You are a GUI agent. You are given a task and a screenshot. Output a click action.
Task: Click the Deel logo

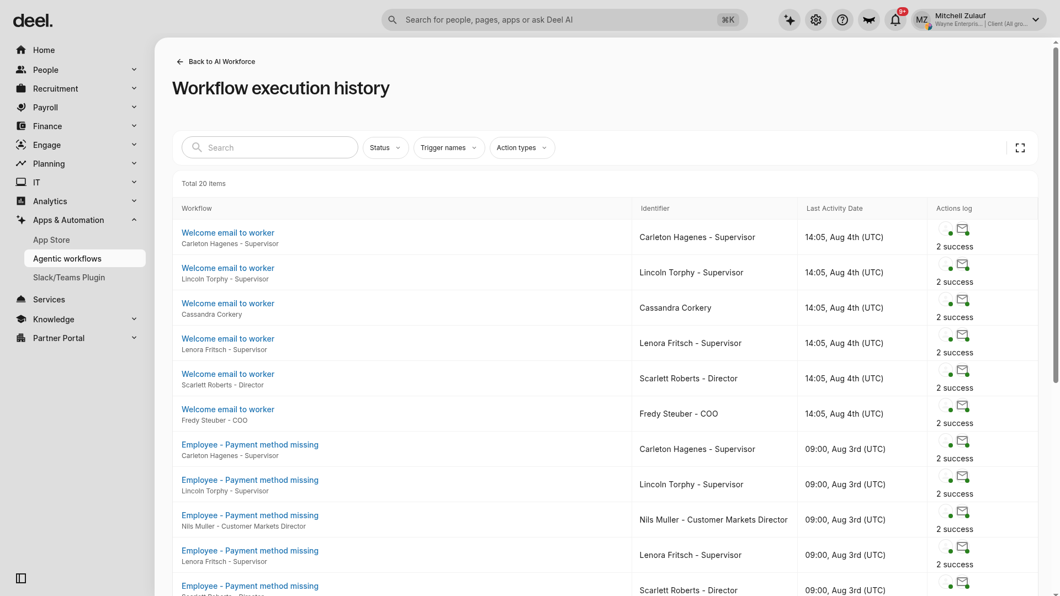pyautogui.click(x=33, y=21)
